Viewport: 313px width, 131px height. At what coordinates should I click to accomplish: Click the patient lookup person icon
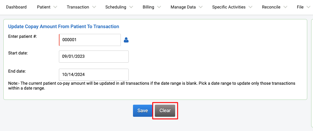point(126,40)
